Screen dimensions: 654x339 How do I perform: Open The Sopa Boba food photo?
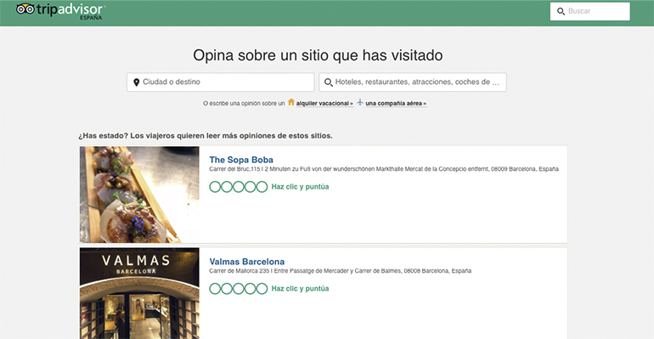point(139,195)
